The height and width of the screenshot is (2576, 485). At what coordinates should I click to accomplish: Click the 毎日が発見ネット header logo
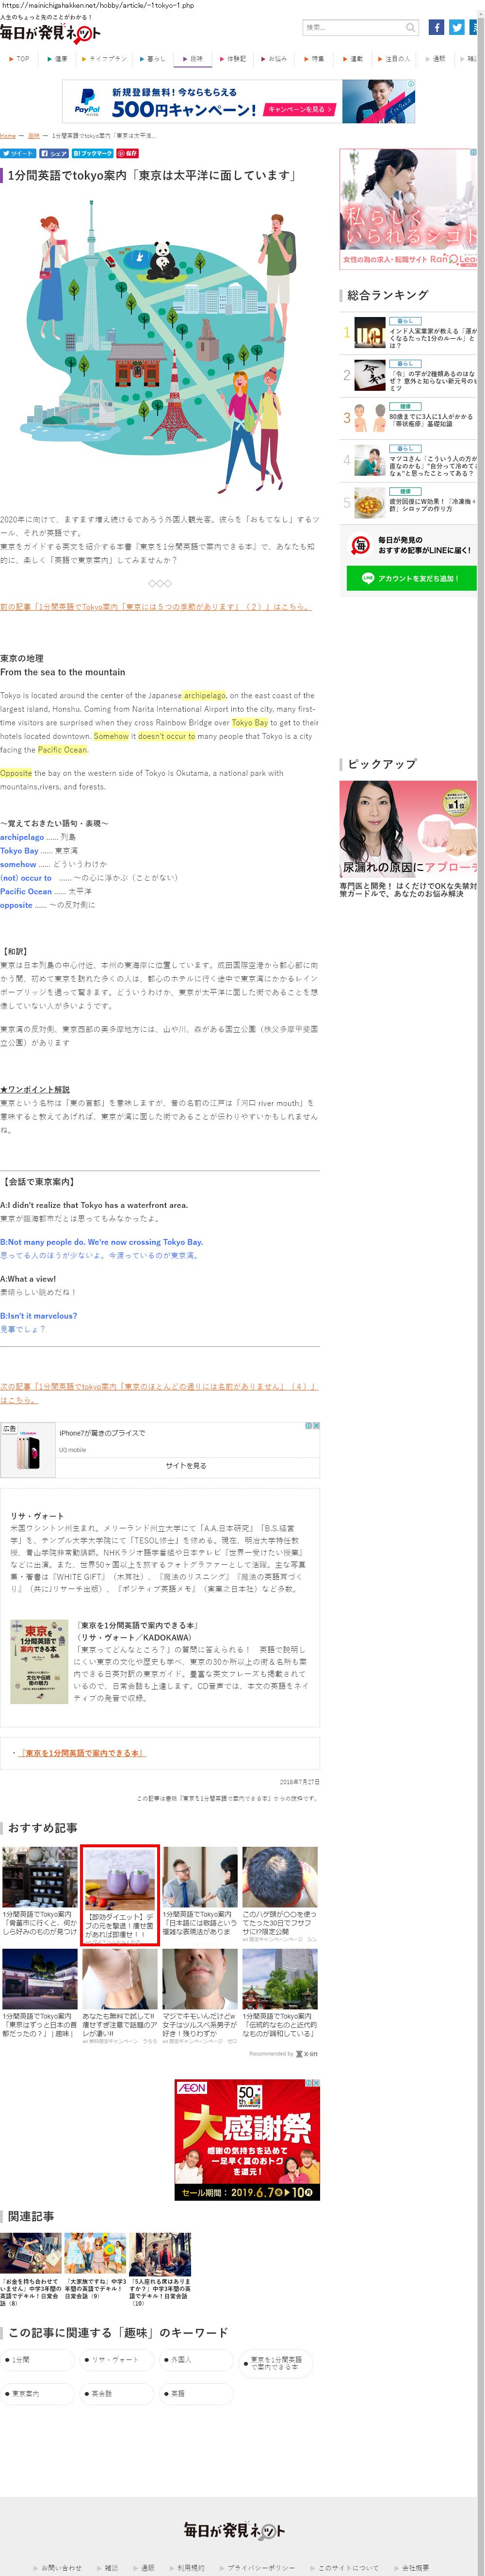point(50,33)
